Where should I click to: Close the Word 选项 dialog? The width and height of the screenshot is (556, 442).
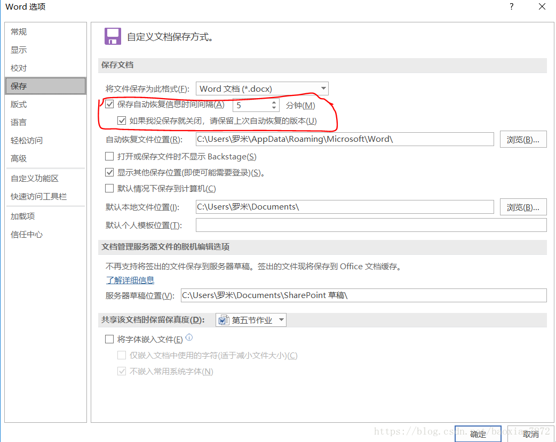542,6
